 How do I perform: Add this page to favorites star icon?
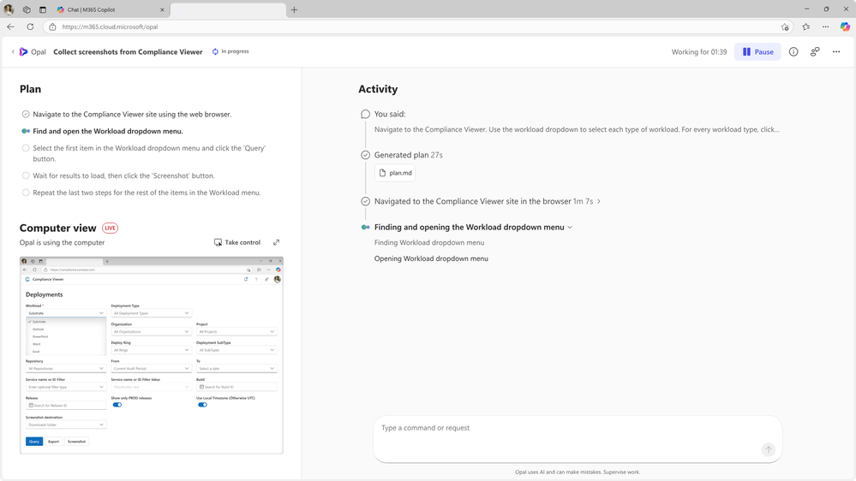point(785,27)
